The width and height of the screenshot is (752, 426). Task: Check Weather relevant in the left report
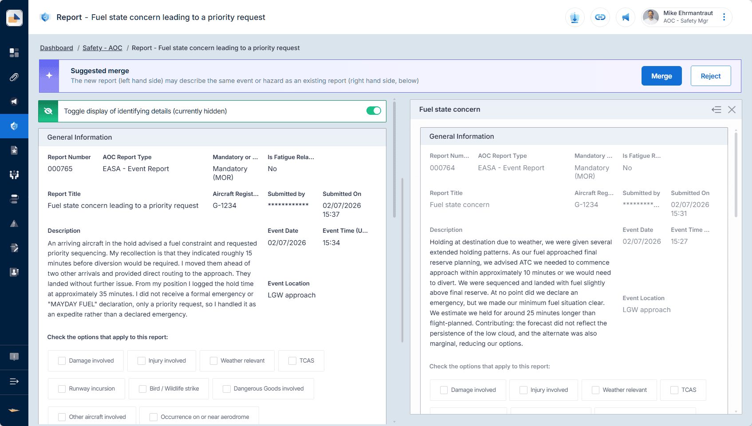pyautogui.click(x=214, y=361)
